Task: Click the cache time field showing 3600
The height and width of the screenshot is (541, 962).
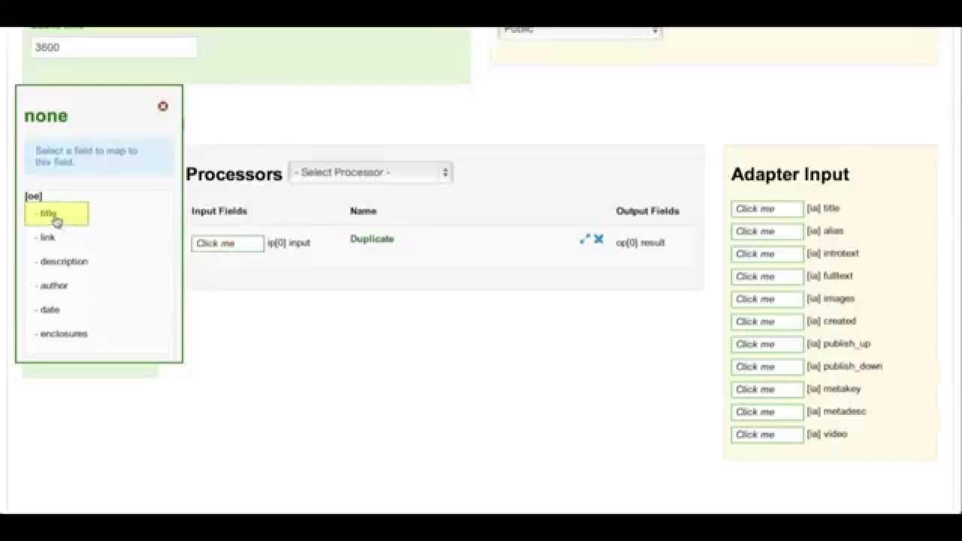Action: click(114, 47)
